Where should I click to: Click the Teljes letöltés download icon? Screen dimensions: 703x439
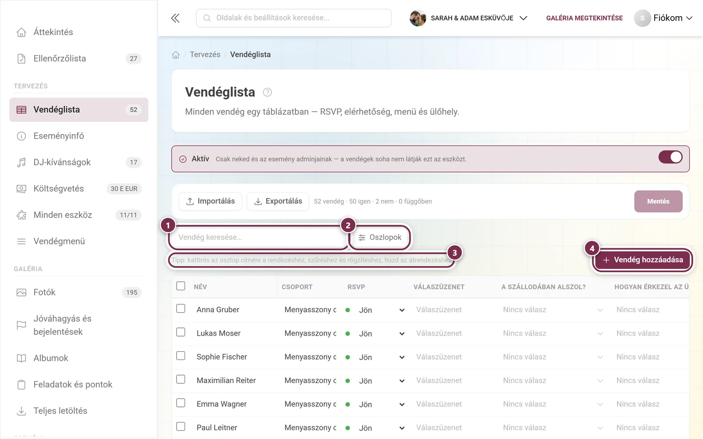pyautogui.click(x=21, y=411)
